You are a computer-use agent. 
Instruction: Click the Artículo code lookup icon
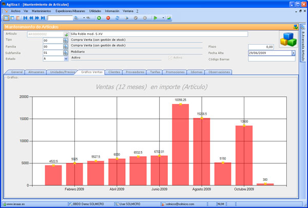pos(66,34)
